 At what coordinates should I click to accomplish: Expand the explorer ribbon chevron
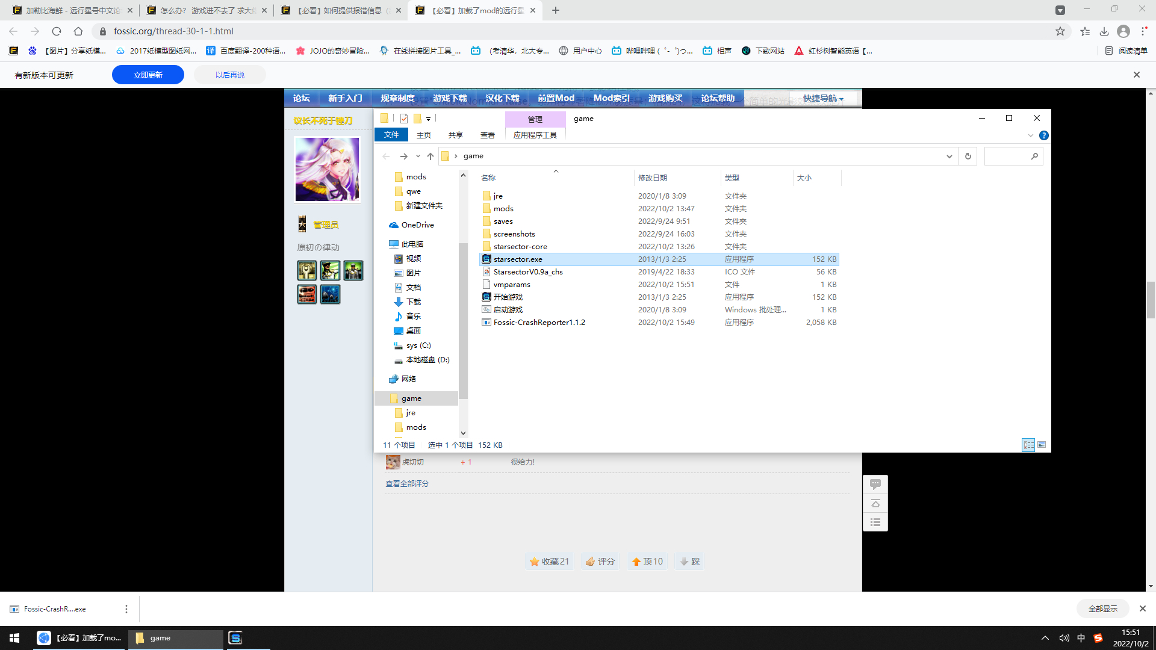click(x=1031, y=135)
